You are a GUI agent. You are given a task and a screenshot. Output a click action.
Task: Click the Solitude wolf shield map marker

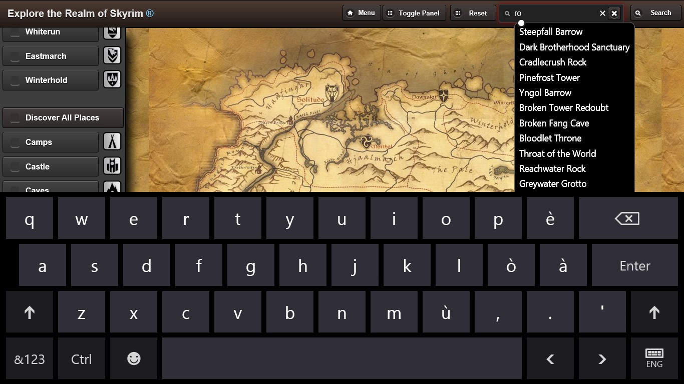pyautogui.click(x=331, y=93)
